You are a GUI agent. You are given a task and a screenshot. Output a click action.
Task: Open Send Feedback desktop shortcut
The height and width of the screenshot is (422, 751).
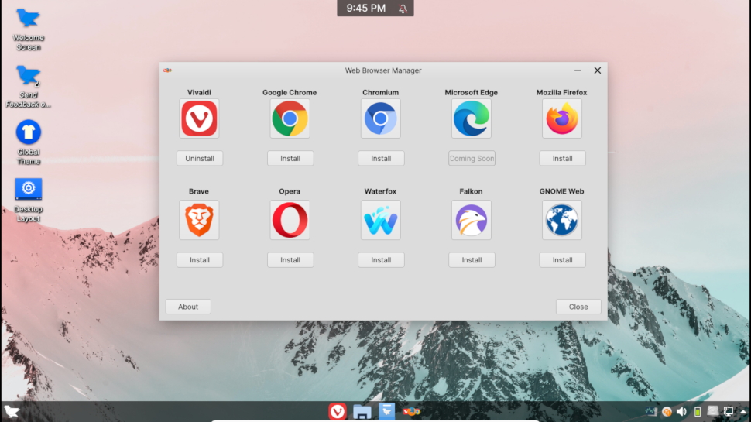(x=28, y=87)
